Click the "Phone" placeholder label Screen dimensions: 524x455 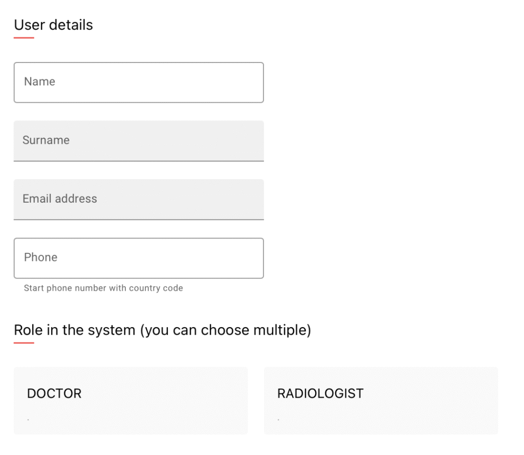tap(40, 257)
